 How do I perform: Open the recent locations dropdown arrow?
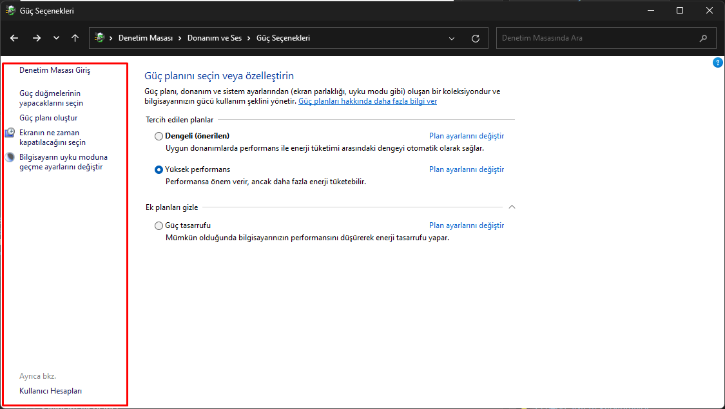click(x=56, y=38)
